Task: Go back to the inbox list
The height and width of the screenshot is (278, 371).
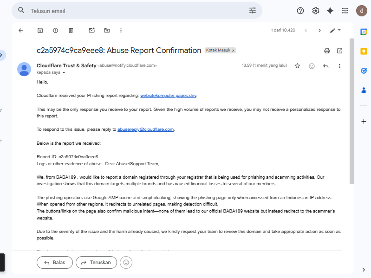Action: coord(21,30)
